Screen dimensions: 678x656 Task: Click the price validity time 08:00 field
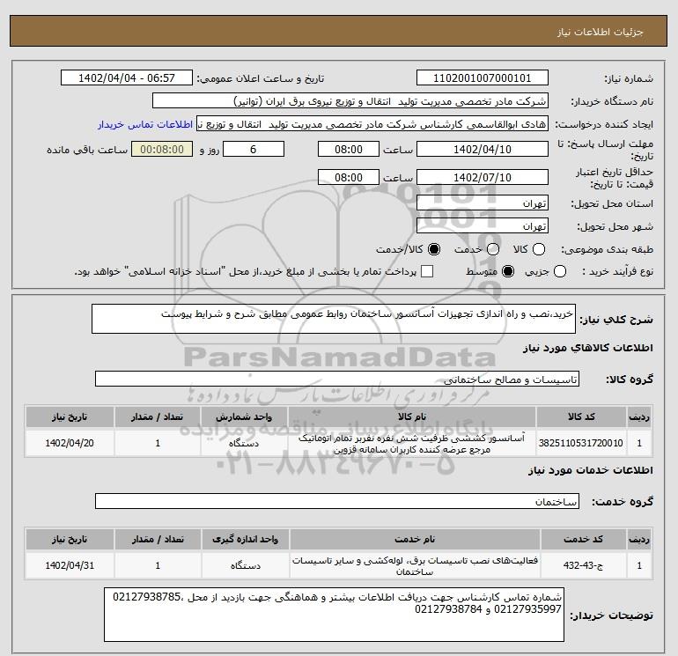click(x=349, y=177)
